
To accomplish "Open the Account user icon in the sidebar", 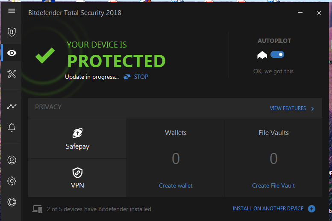I will (12, 160).
